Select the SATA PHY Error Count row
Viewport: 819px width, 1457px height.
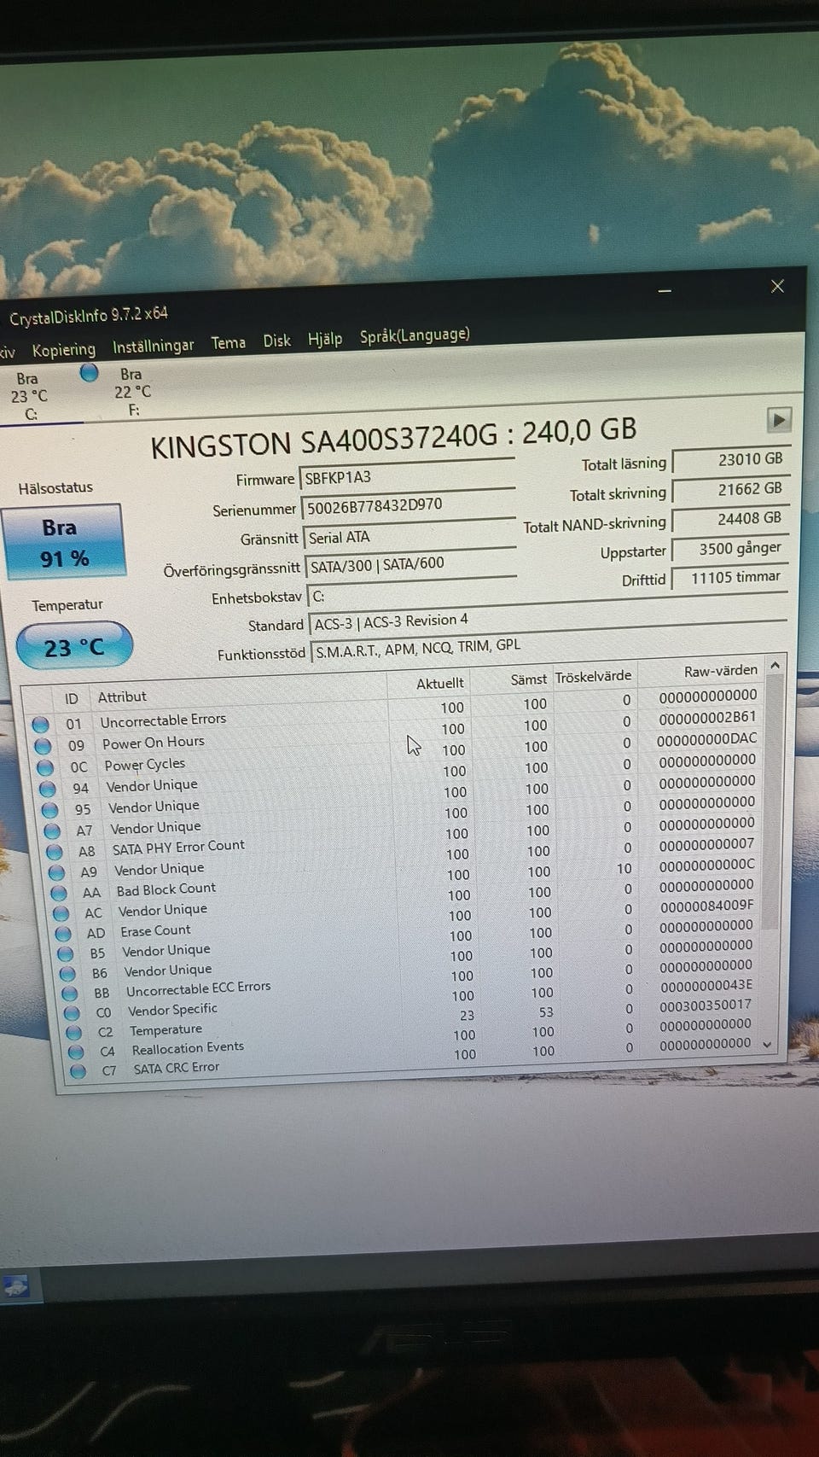(x=403, y=837)
